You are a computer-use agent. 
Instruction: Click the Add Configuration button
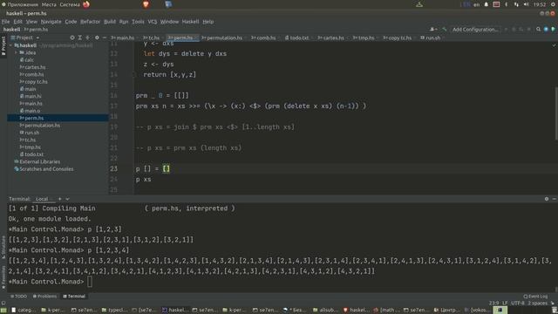475,29
